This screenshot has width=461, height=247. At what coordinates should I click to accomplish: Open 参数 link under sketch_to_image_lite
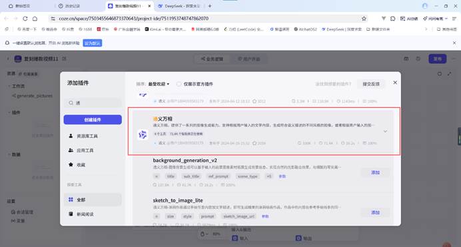(x=265, y=216)
